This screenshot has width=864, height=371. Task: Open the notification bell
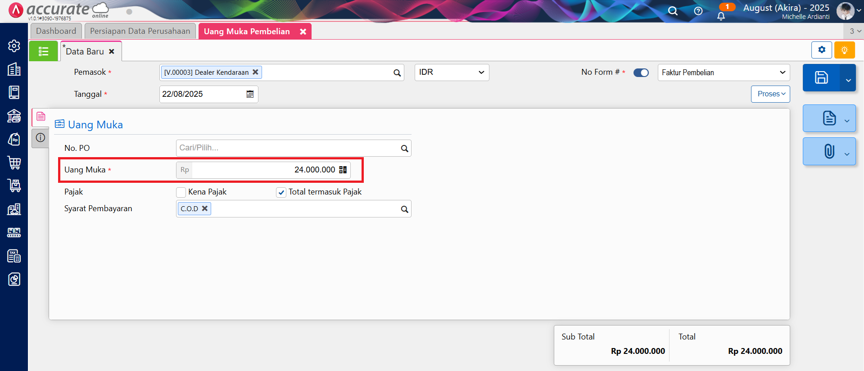click(x=721, y=16)
